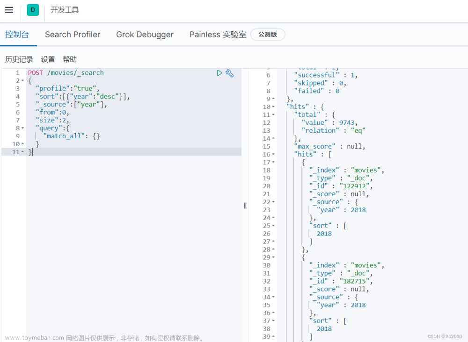Screen dimensions: 468x342
Task: Click the "from":0 line
Action: click(x=52, y=112)
